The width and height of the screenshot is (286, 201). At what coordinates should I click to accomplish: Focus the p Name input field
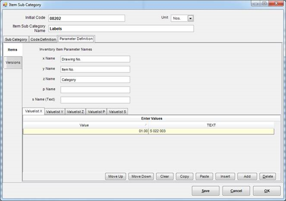pyautogui.click(x=95, y=90)
